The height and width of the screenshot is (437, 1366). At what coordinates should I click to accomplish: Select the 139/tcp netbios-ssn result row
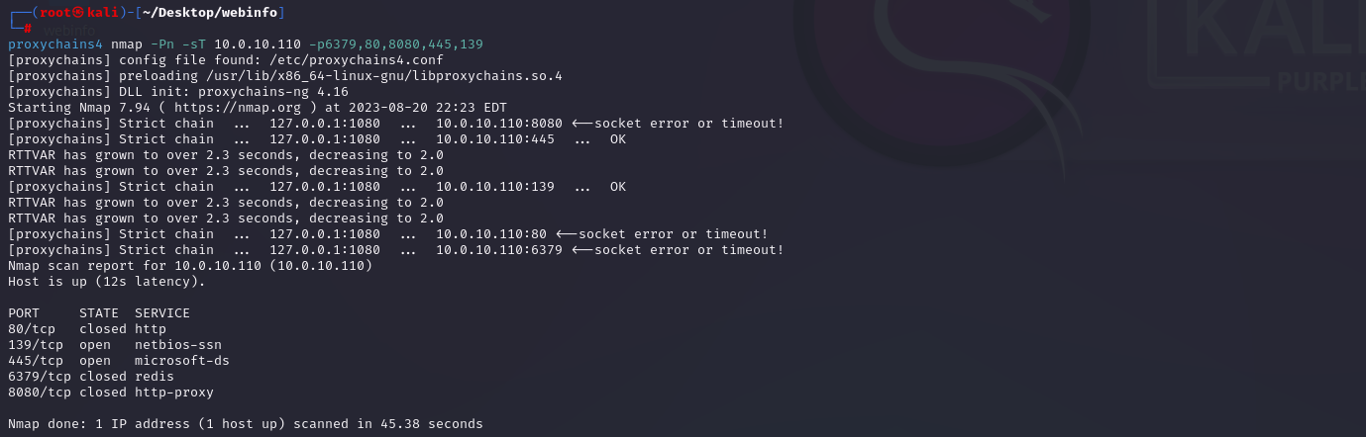click(115, 345)
